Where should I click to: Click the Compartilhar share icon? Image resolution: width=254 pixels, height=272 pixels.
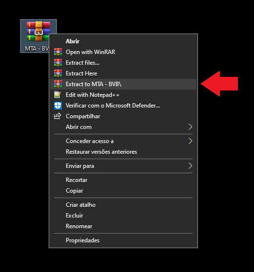click(x=58, y=116)
